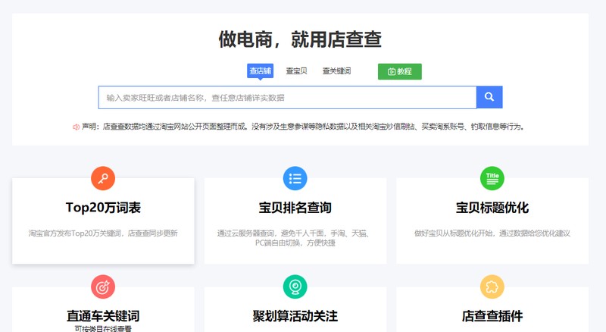Click the blue magnifier search button
606x332 pixels.
point(489,97)
